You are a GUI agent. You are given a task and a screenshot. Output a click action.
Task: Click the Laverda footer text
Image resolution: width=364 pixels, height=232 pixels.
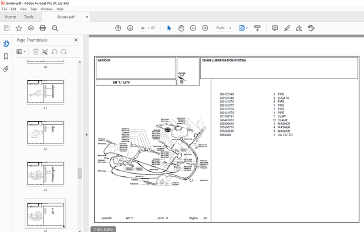106,218
